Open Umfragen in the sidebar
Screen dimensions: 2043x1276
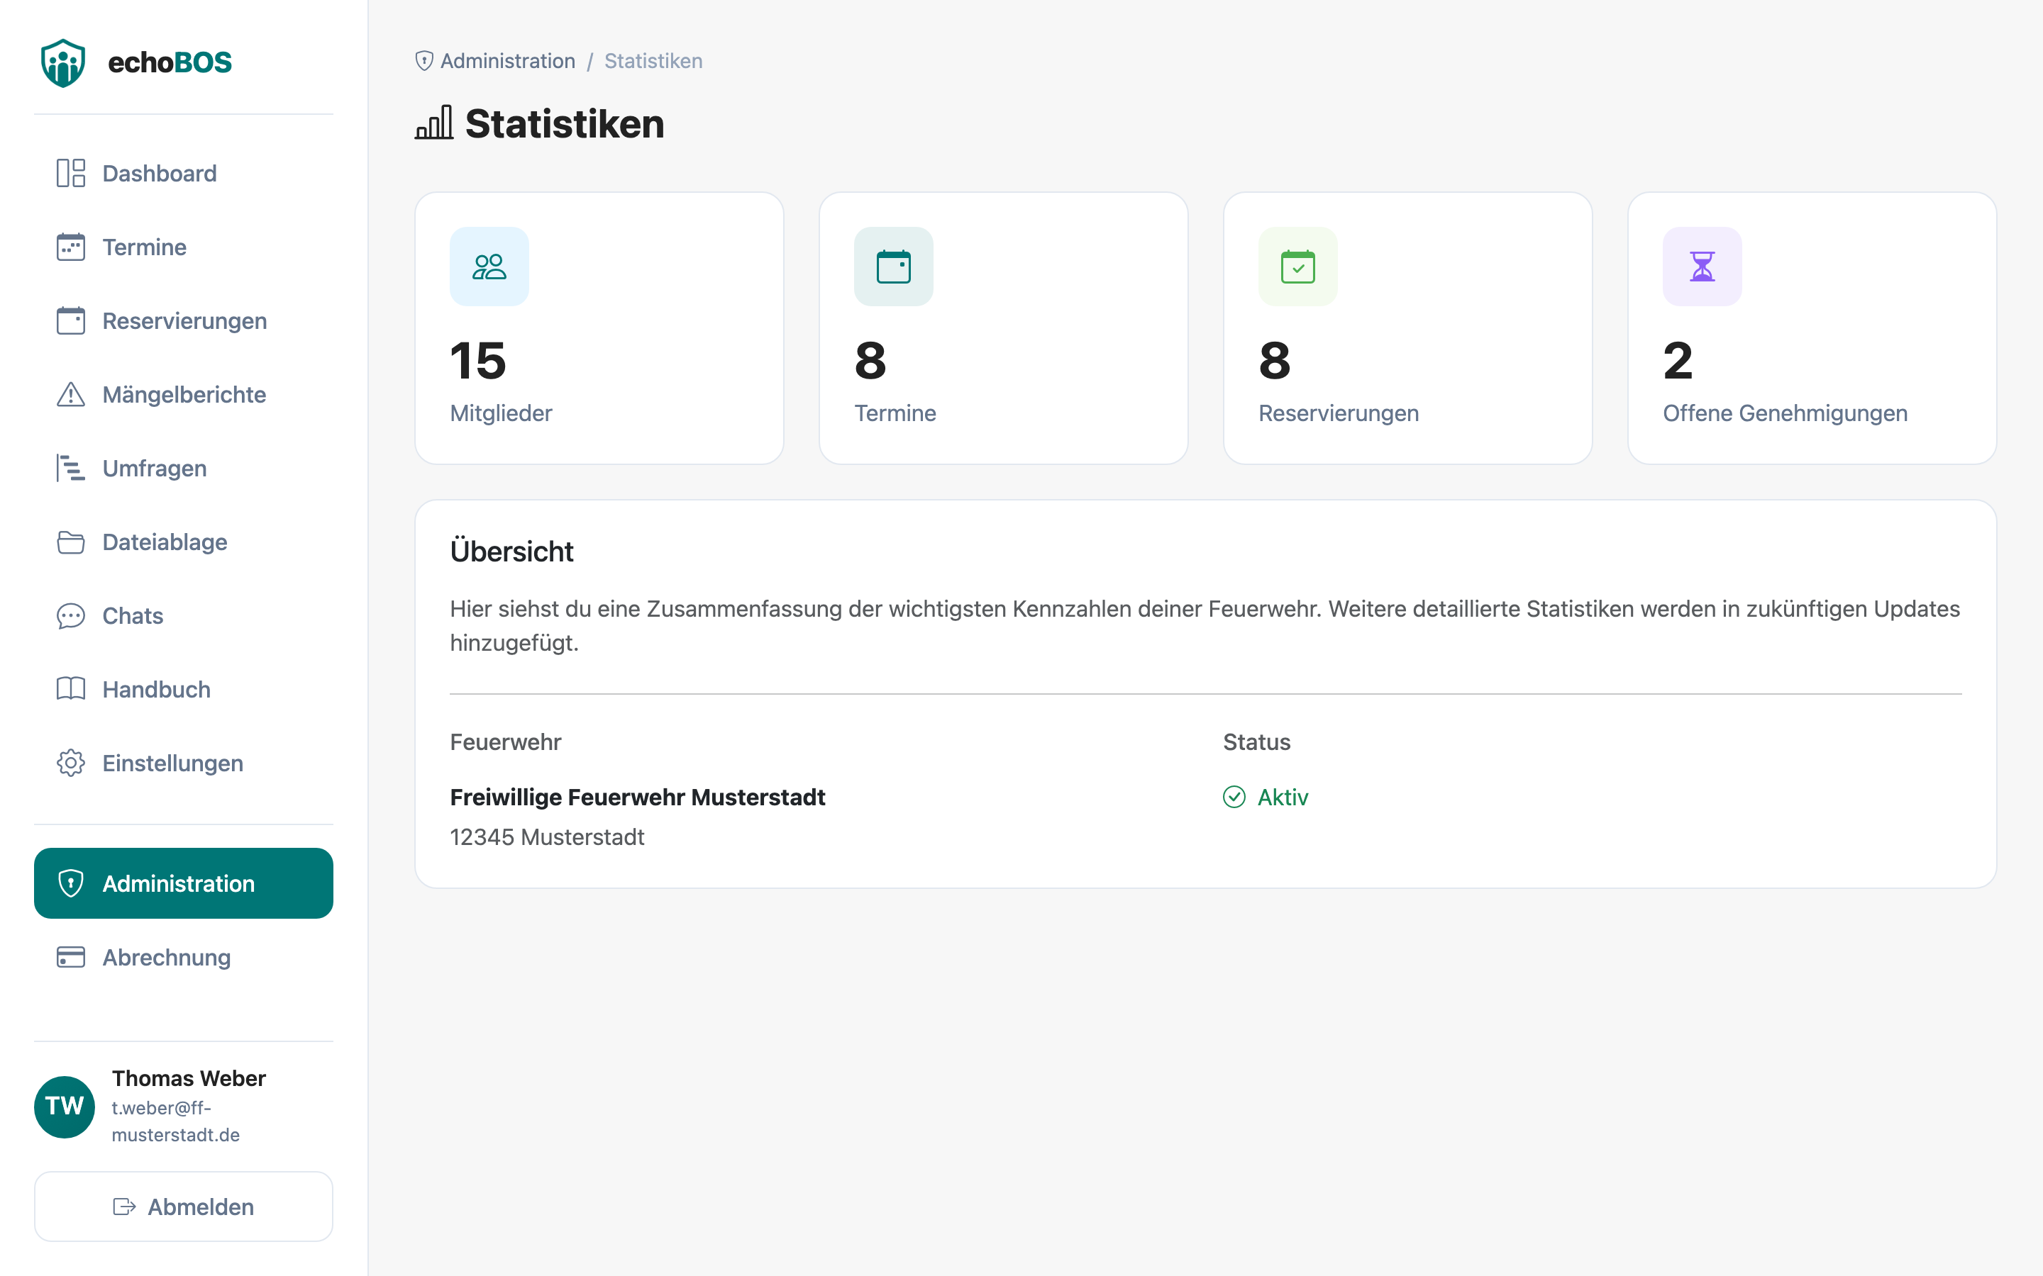coord(183,469)
